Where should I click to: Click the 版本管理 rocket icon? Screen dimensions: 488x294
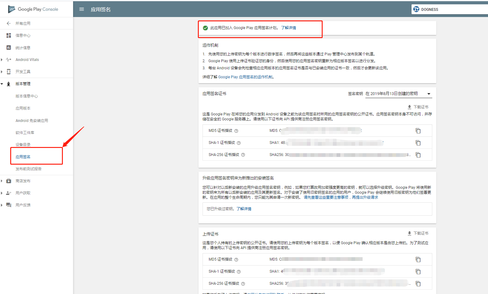tap(9, 84)
